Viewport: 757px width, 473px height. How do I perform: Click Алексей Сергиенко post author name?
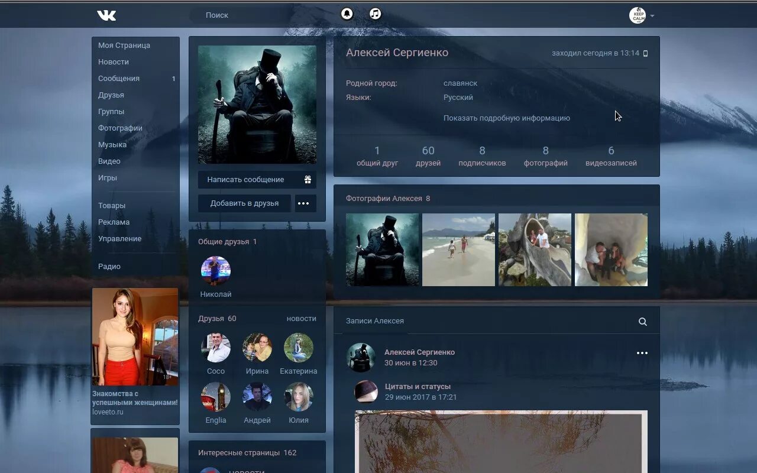(x=419, y=352)
